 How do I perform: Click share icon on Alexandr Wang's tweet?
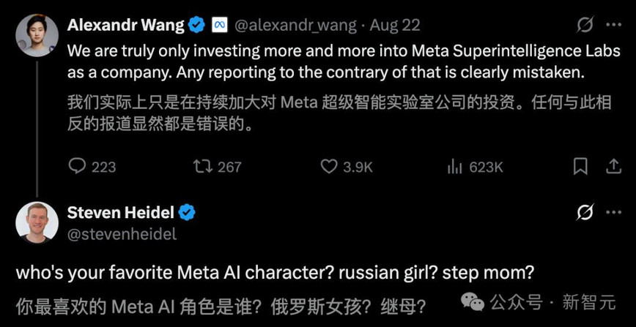[x=614, y=166]
